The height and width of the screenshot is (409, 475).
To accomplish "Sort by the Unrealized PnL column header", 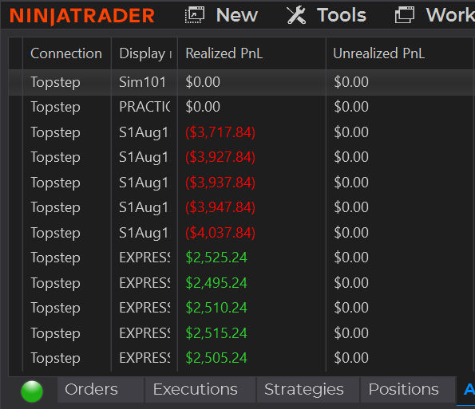I will (x=401, y=53).
